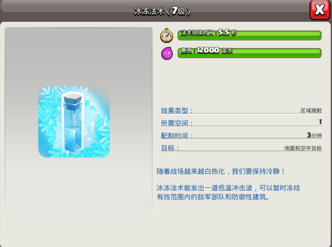Click the title 冰冻法术 (7级)
The height and width of the screenshot is (247, 332).
[x=162, y=11]
